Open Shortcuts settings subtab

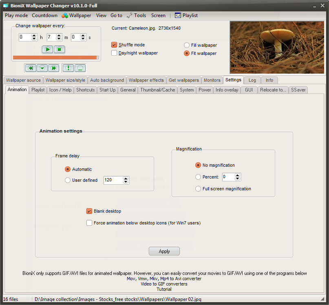[85, 90]
